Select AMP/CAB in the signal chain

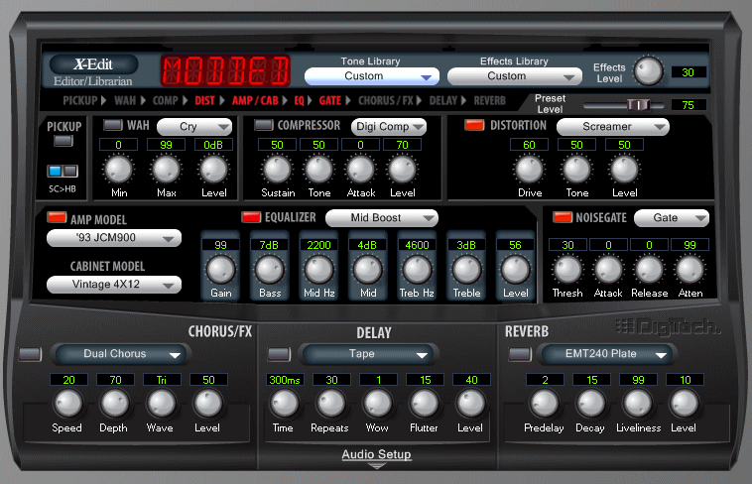(255, 101)
